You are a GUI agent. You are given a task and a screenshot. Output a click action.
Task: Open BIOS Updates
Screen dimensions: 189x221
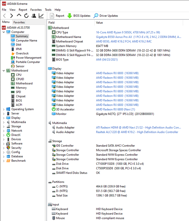click(x=79, y=16)
